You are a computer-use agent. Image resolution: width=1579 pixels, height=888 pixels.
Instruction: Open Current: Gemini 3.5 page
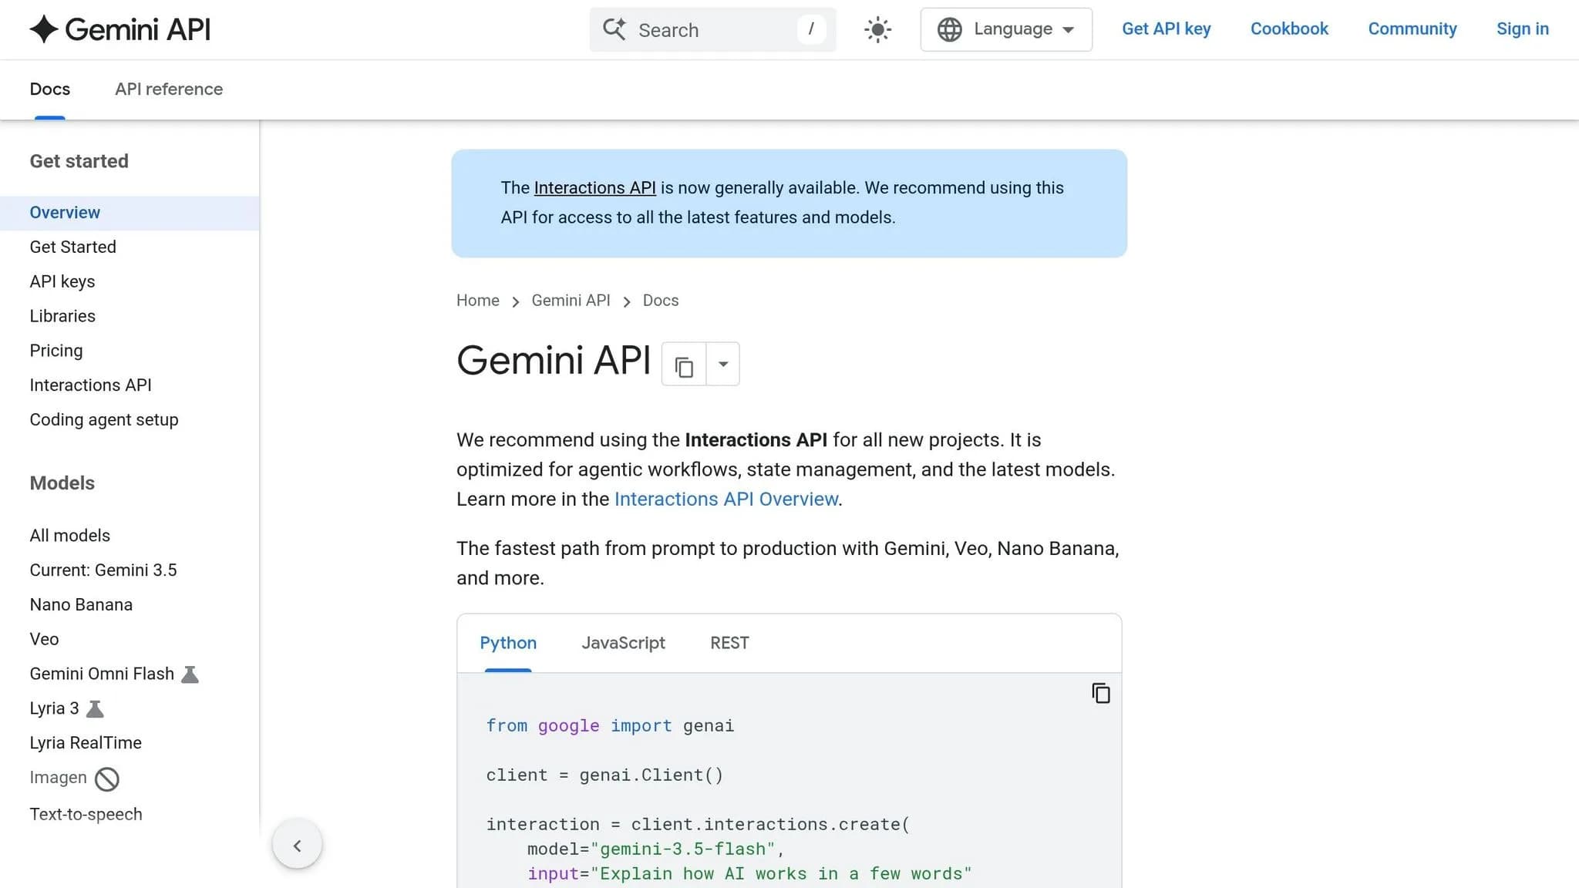(103, 570)
